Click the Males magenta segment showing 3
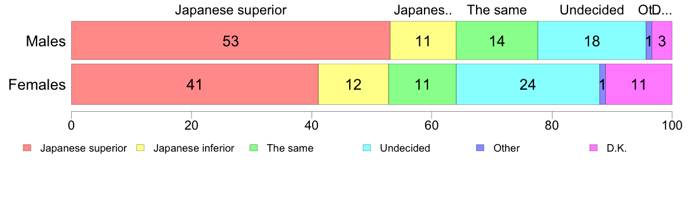This screenshot has width=688, height=213. (x=662, y=40)
